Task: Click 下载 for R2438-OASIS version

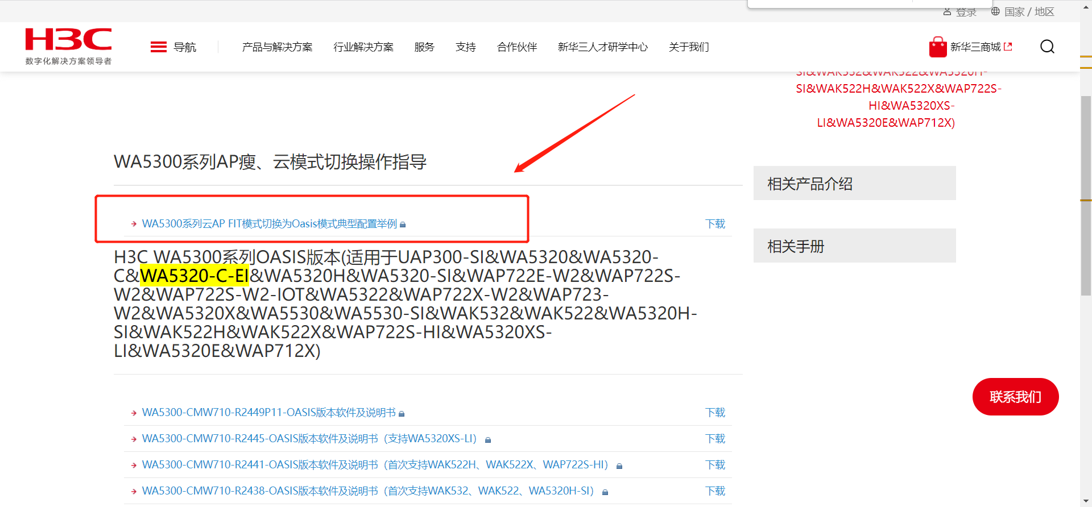Action: pyautogui.click(x=715, y=491)
